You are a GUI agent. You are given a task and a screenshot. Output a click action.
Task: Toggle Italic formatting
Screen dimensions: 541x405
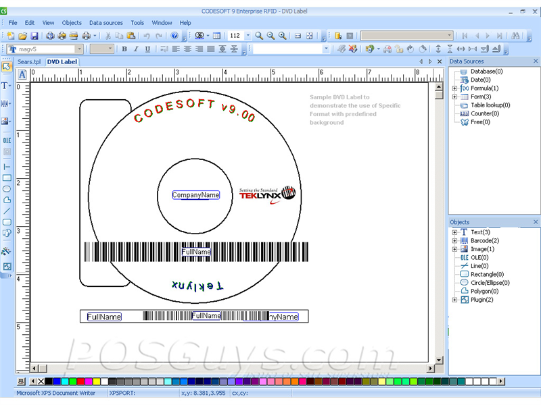[136, 49]
